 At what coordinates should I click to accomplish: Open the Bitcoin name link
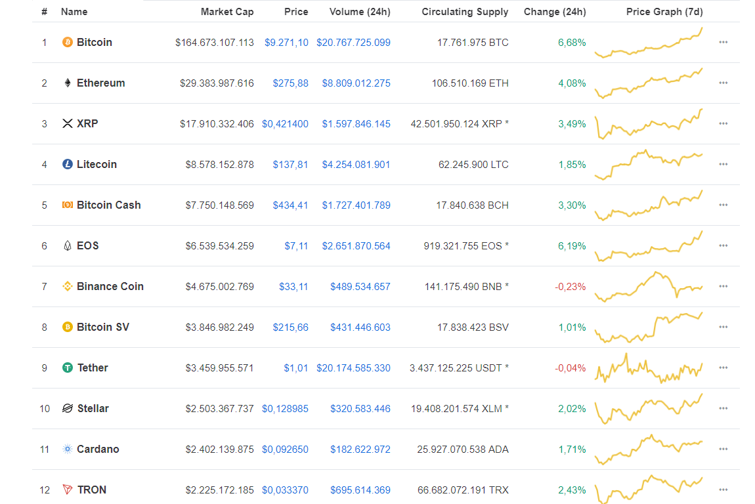(x=95, y=43)
